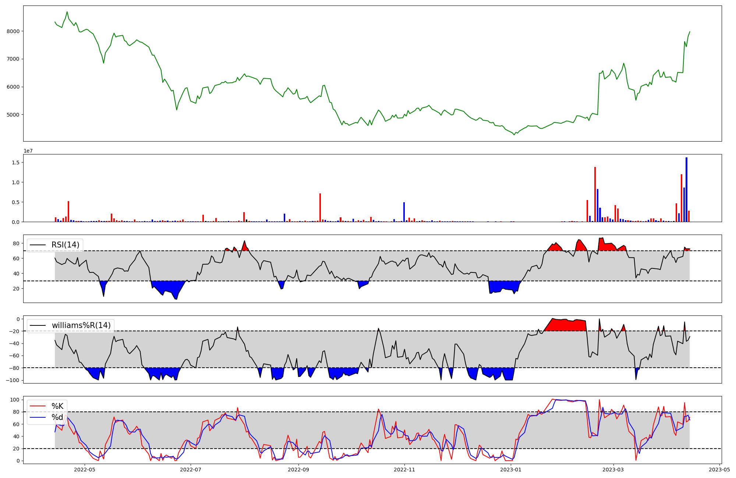
Task: Click the 5000 price axis label
Action: [13, 115]
